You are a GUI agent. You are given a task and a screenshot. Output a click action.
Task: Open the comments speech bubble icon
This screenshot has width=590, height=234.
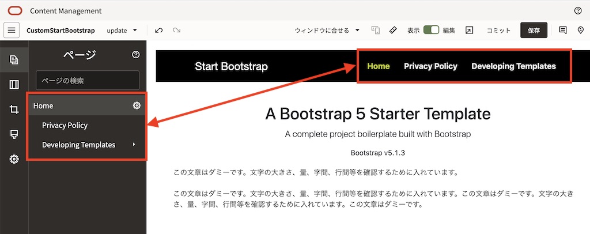point(563,30)
